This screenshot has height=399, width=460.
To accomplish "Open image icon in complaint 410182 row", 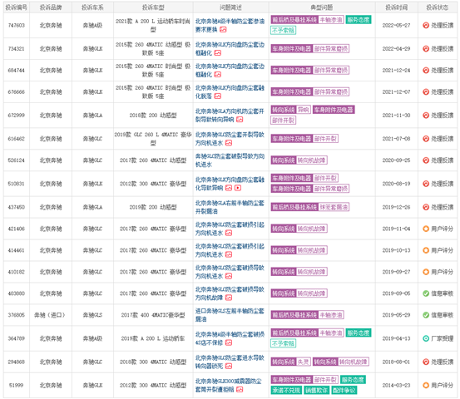I will pos(229,276).
